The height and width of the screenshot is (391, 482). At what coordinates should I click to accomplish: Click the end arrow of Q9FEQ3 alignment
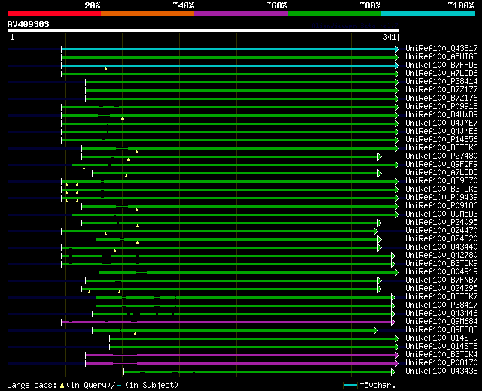pyautogui.click(x=376, y=331)
